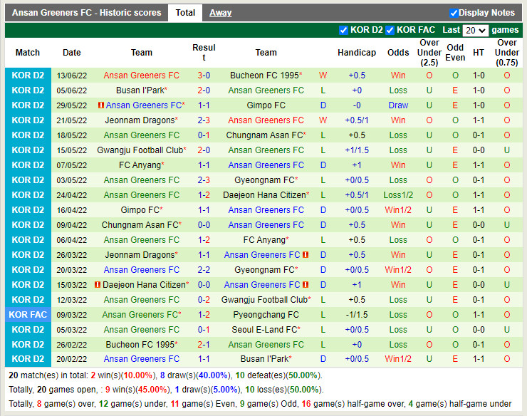527x416 pixels.
Task: Select the KOR FAC league cell on 09/03/22
Action: coord(28,315)
